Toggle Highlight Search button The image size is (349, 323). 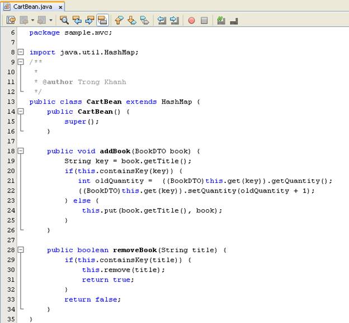(x=102, y=20)
